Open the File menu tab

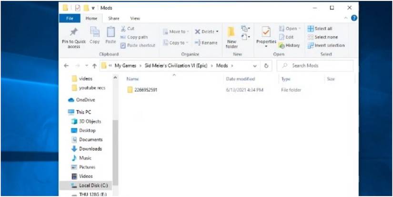click(x=70, y=18)
